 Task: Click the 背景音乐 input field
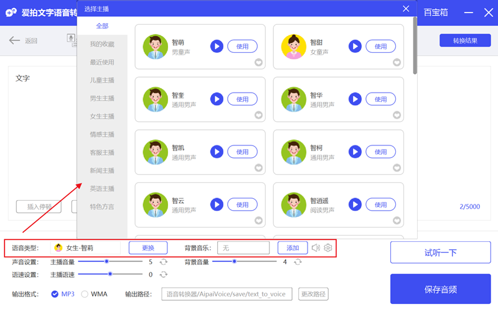pyautogui.click(x=243, y=247)
